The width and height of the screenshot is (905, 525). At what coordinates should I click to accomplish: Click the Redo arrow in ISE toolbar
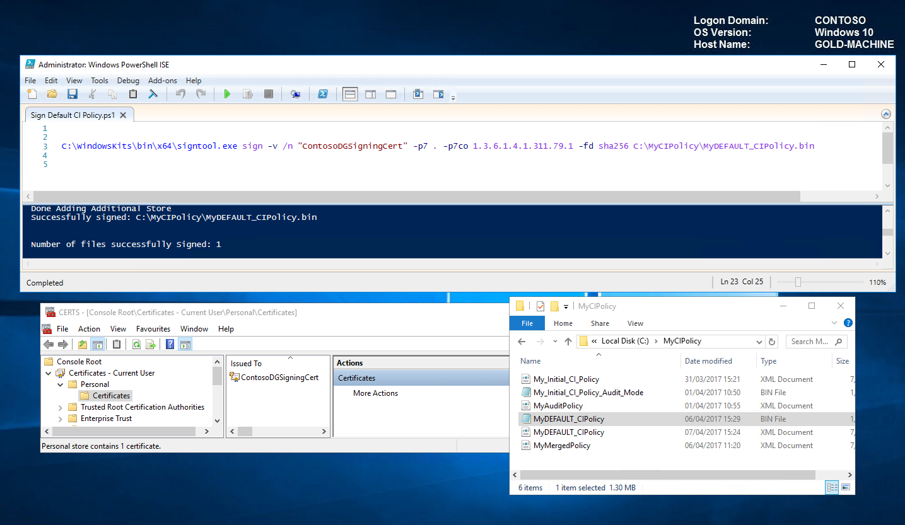click(x=201, y=95)
